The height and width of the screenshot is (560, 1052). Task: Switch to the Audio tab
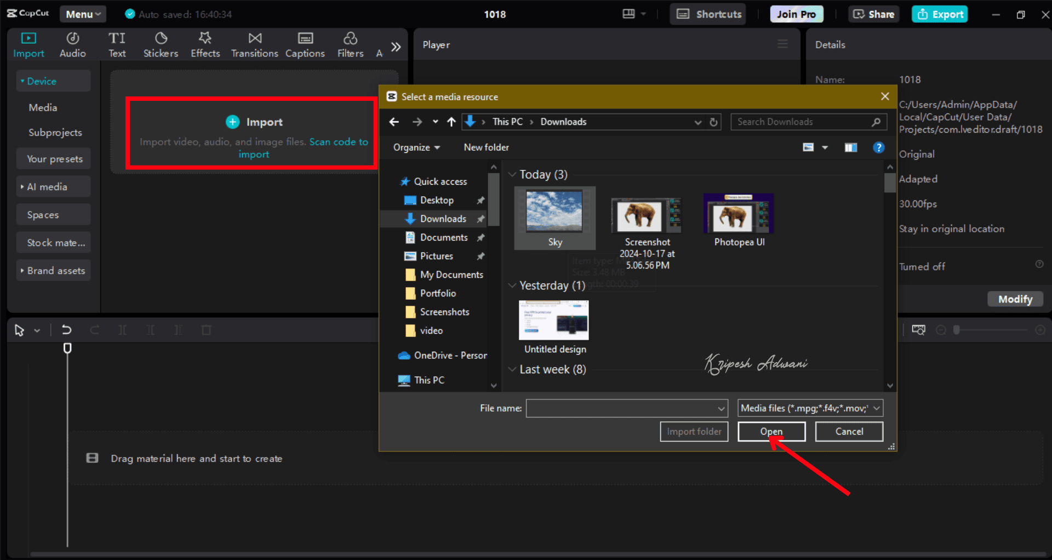click(72, 45)
